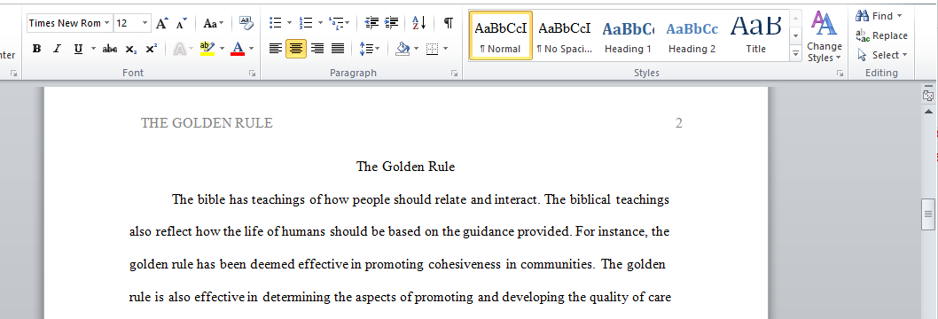This screenshot has height=319, width=938.
Task: Open shading color dropdown arrow
Action: 417,49
